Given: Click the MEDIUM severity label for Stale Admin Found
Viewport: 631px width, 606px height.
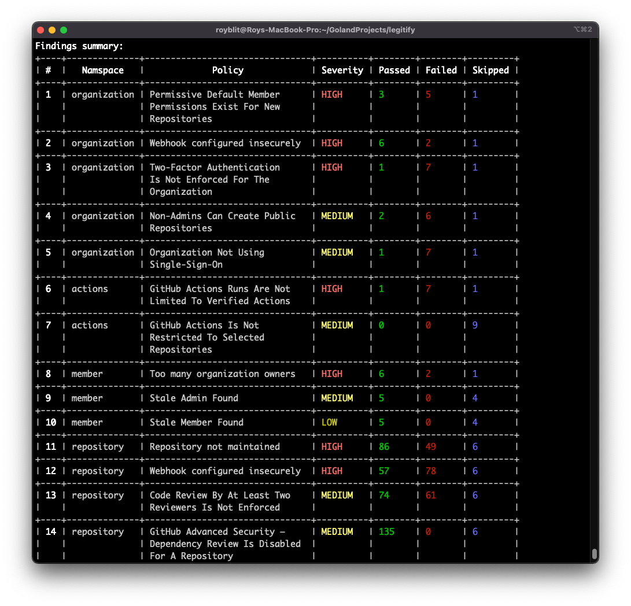Looking at the screenshot, I should 339,398.
